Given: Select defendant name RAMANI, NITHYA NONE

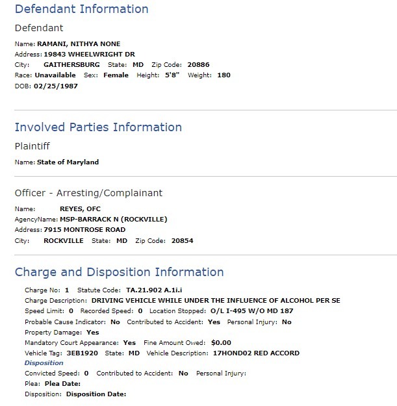Looking at the screenshot, I should (x=79, y=44).
